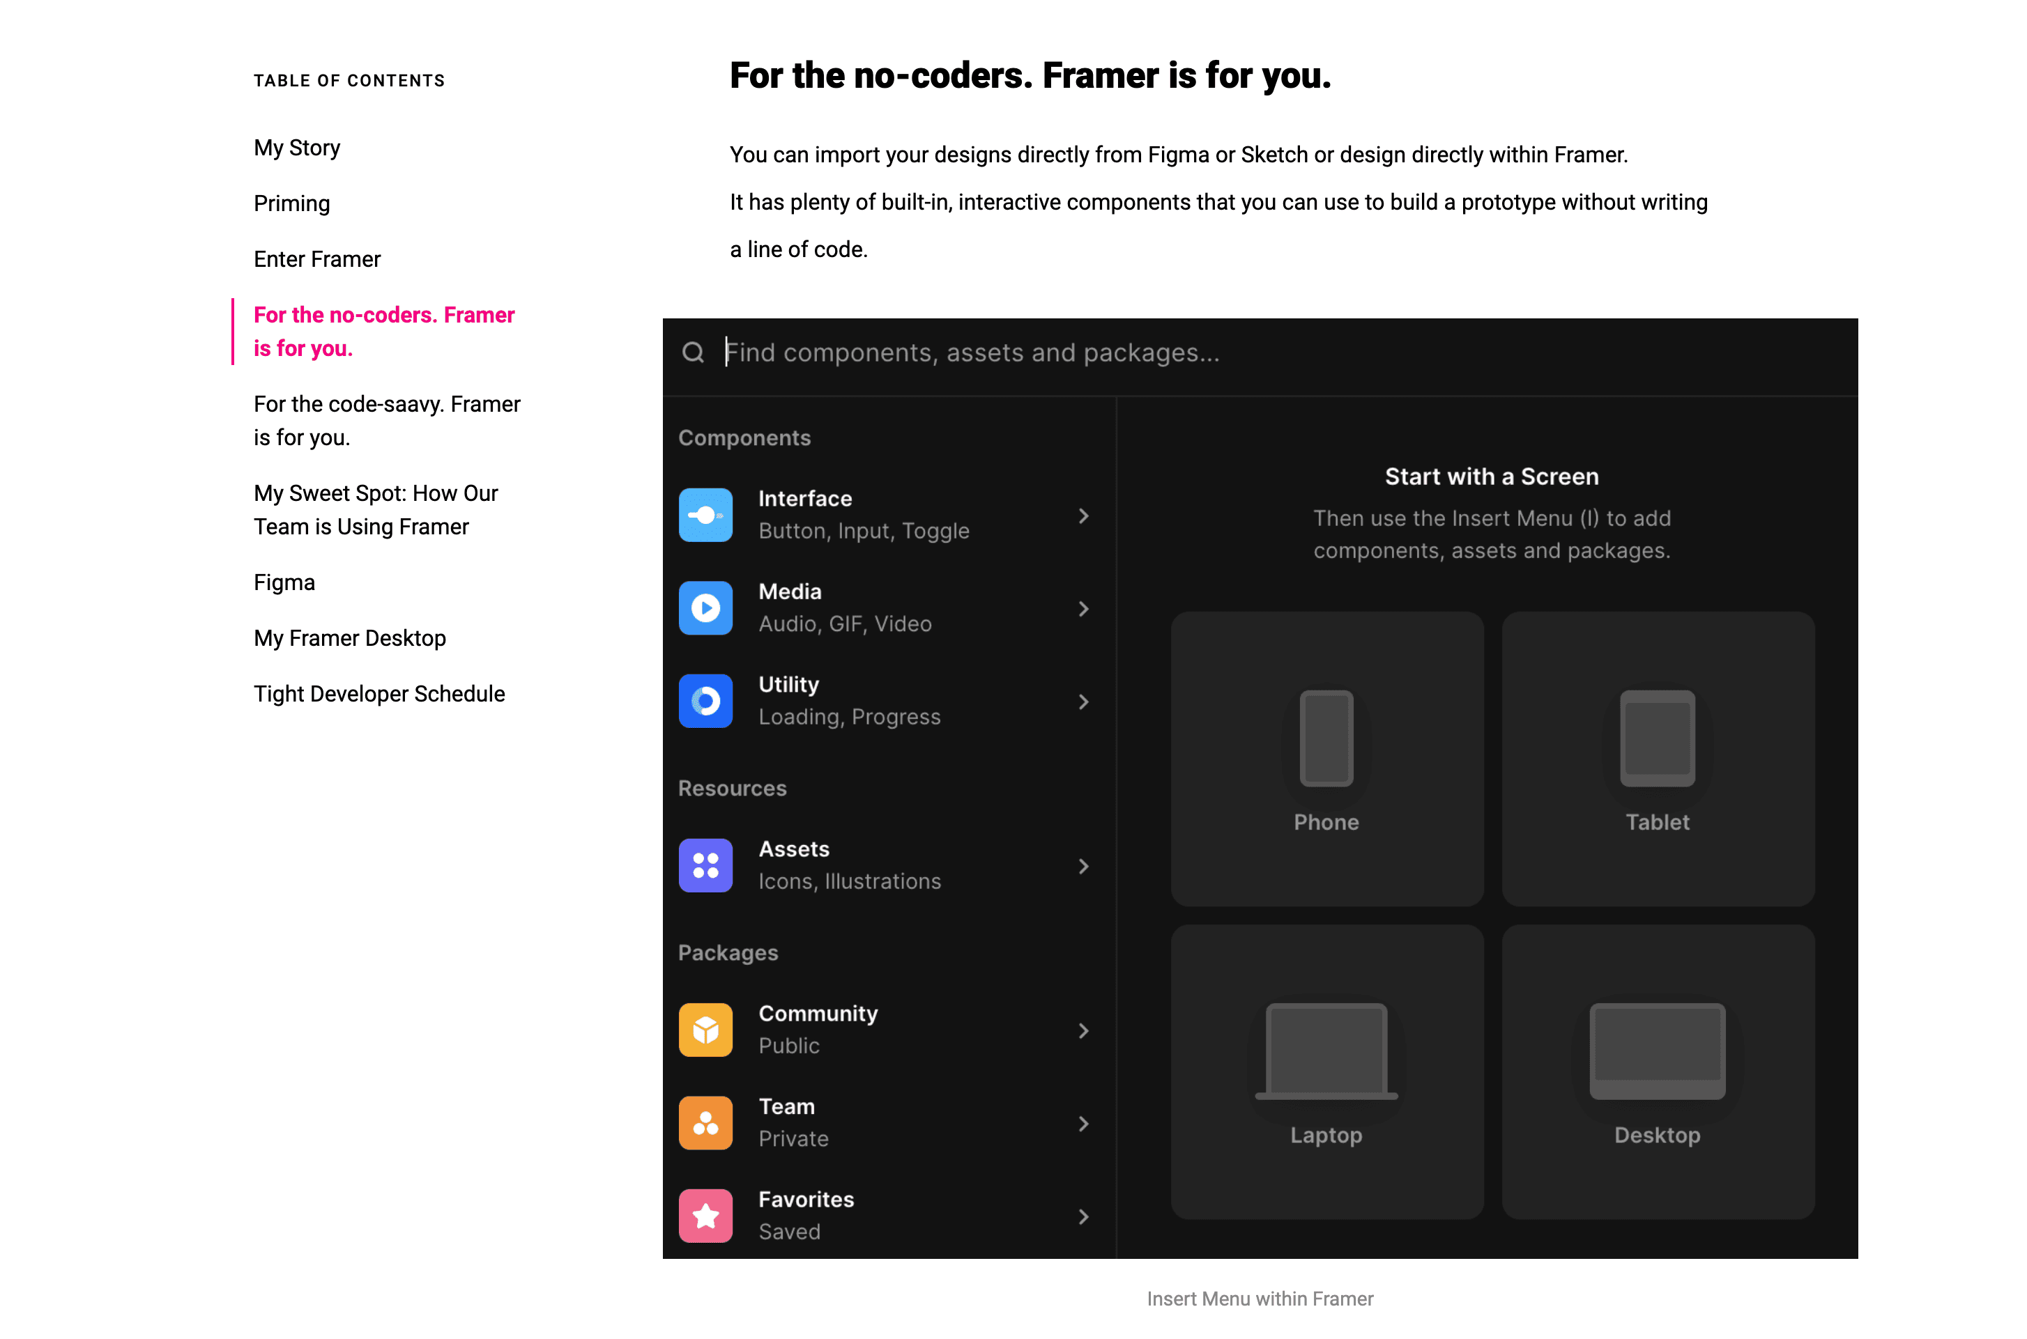Open My Story in table of contents
Image resolution: width=2027 pixels, height=1339 pixels.
(296, 148)
